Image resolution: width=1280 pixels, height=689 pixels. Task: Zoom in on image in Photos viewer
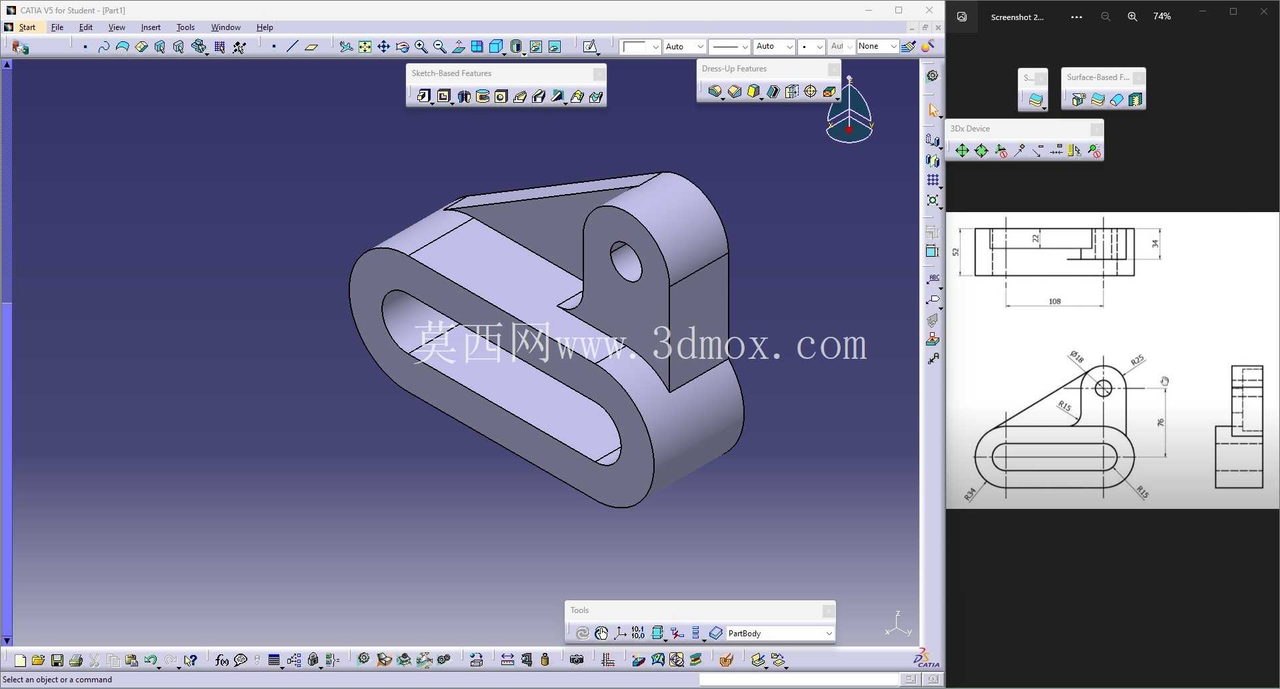coord(1132,17)
